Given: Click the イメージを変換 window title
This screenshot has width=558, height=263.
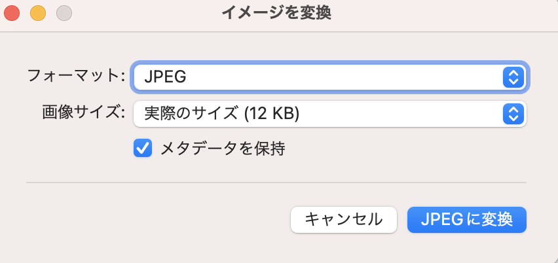Looking at the screenshot, I should pos(279,12).
